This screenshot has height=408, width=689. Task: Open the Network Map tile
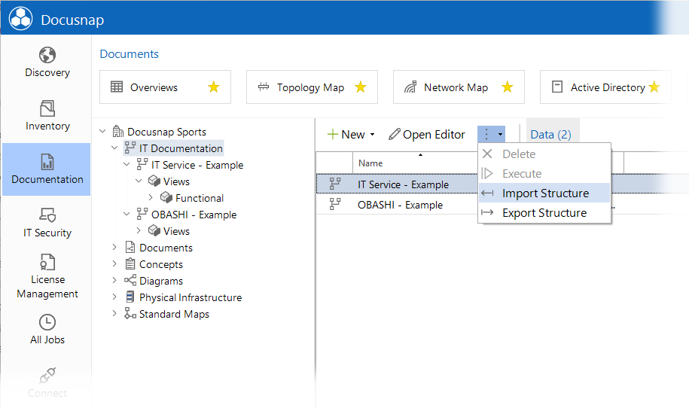[459, 87]
